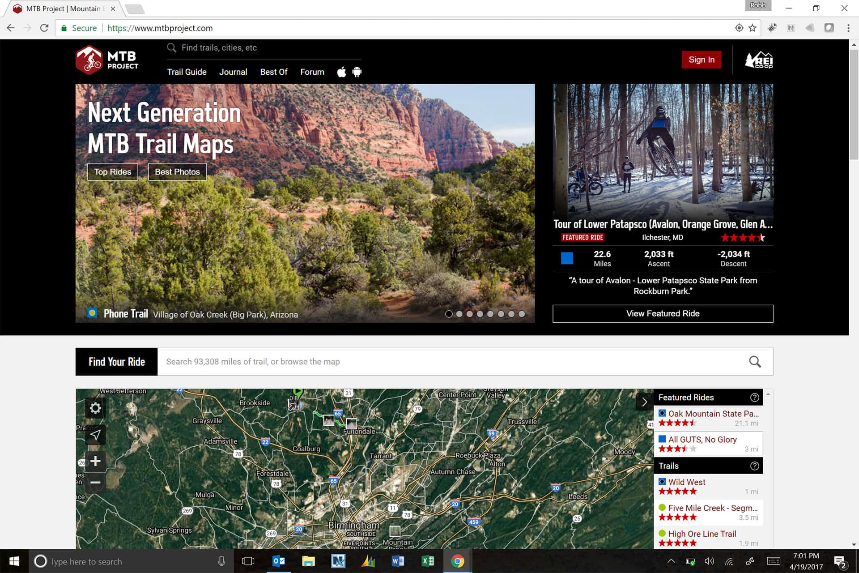Click the Find Your Ride magnifier icon
Viewport: 859px width, 573px height.
[755, 362]
